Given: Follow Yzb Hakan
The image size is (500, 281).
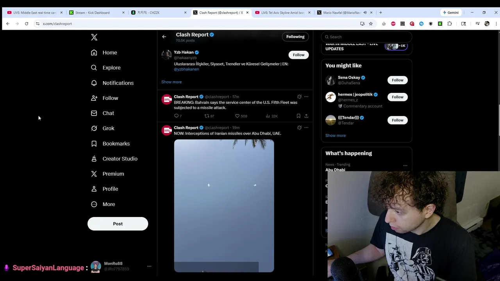Looking at the screenshot, I should pyautogui.click(x=298, y=55).
